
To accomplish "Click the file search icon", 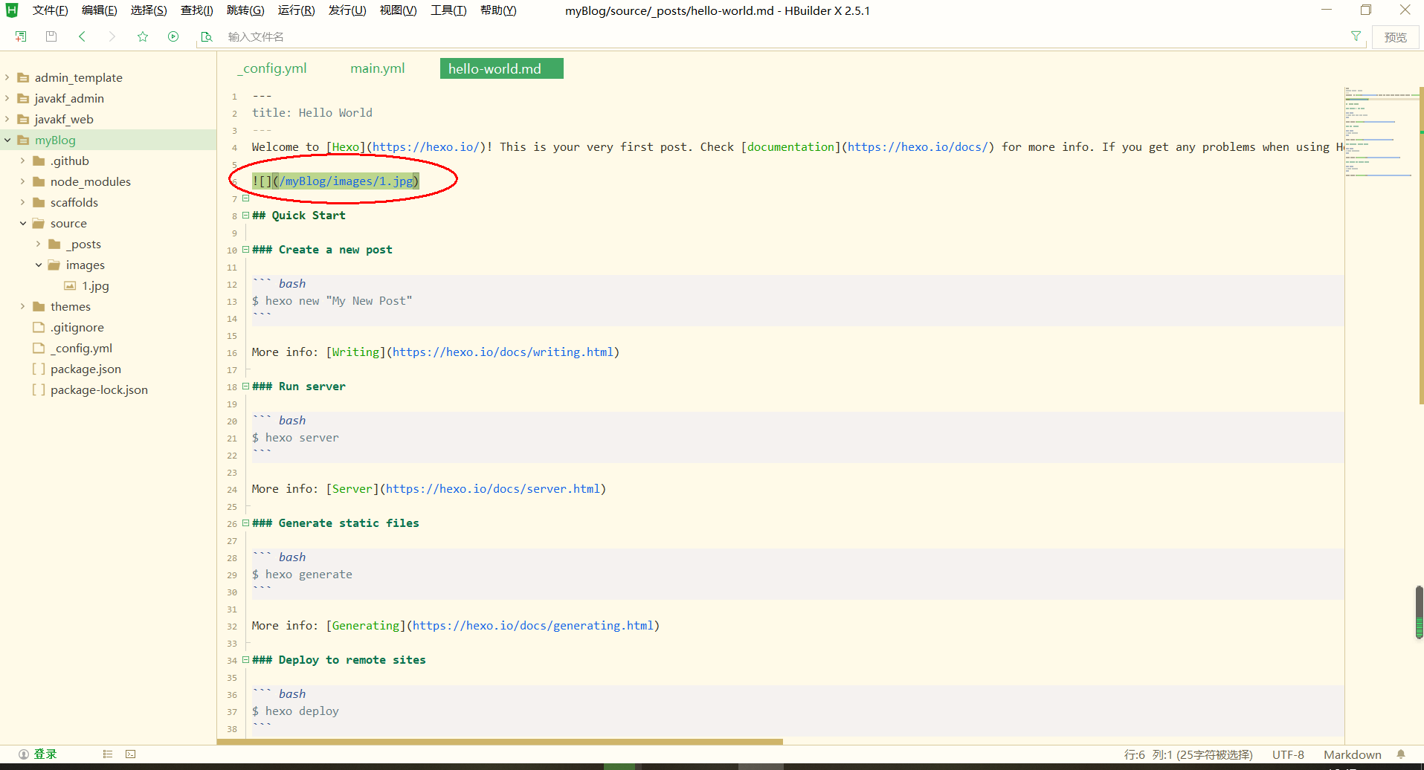I will (x=207, y=36).
